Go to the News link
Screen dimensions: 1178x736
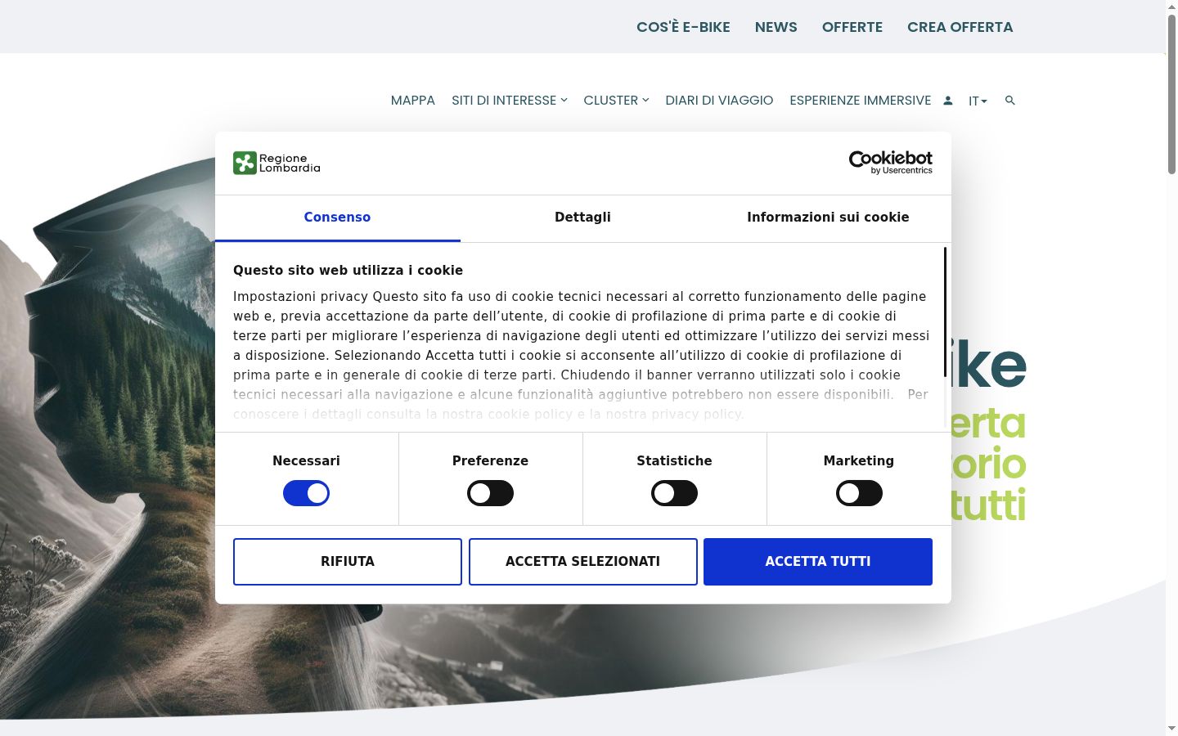[776, 27]
